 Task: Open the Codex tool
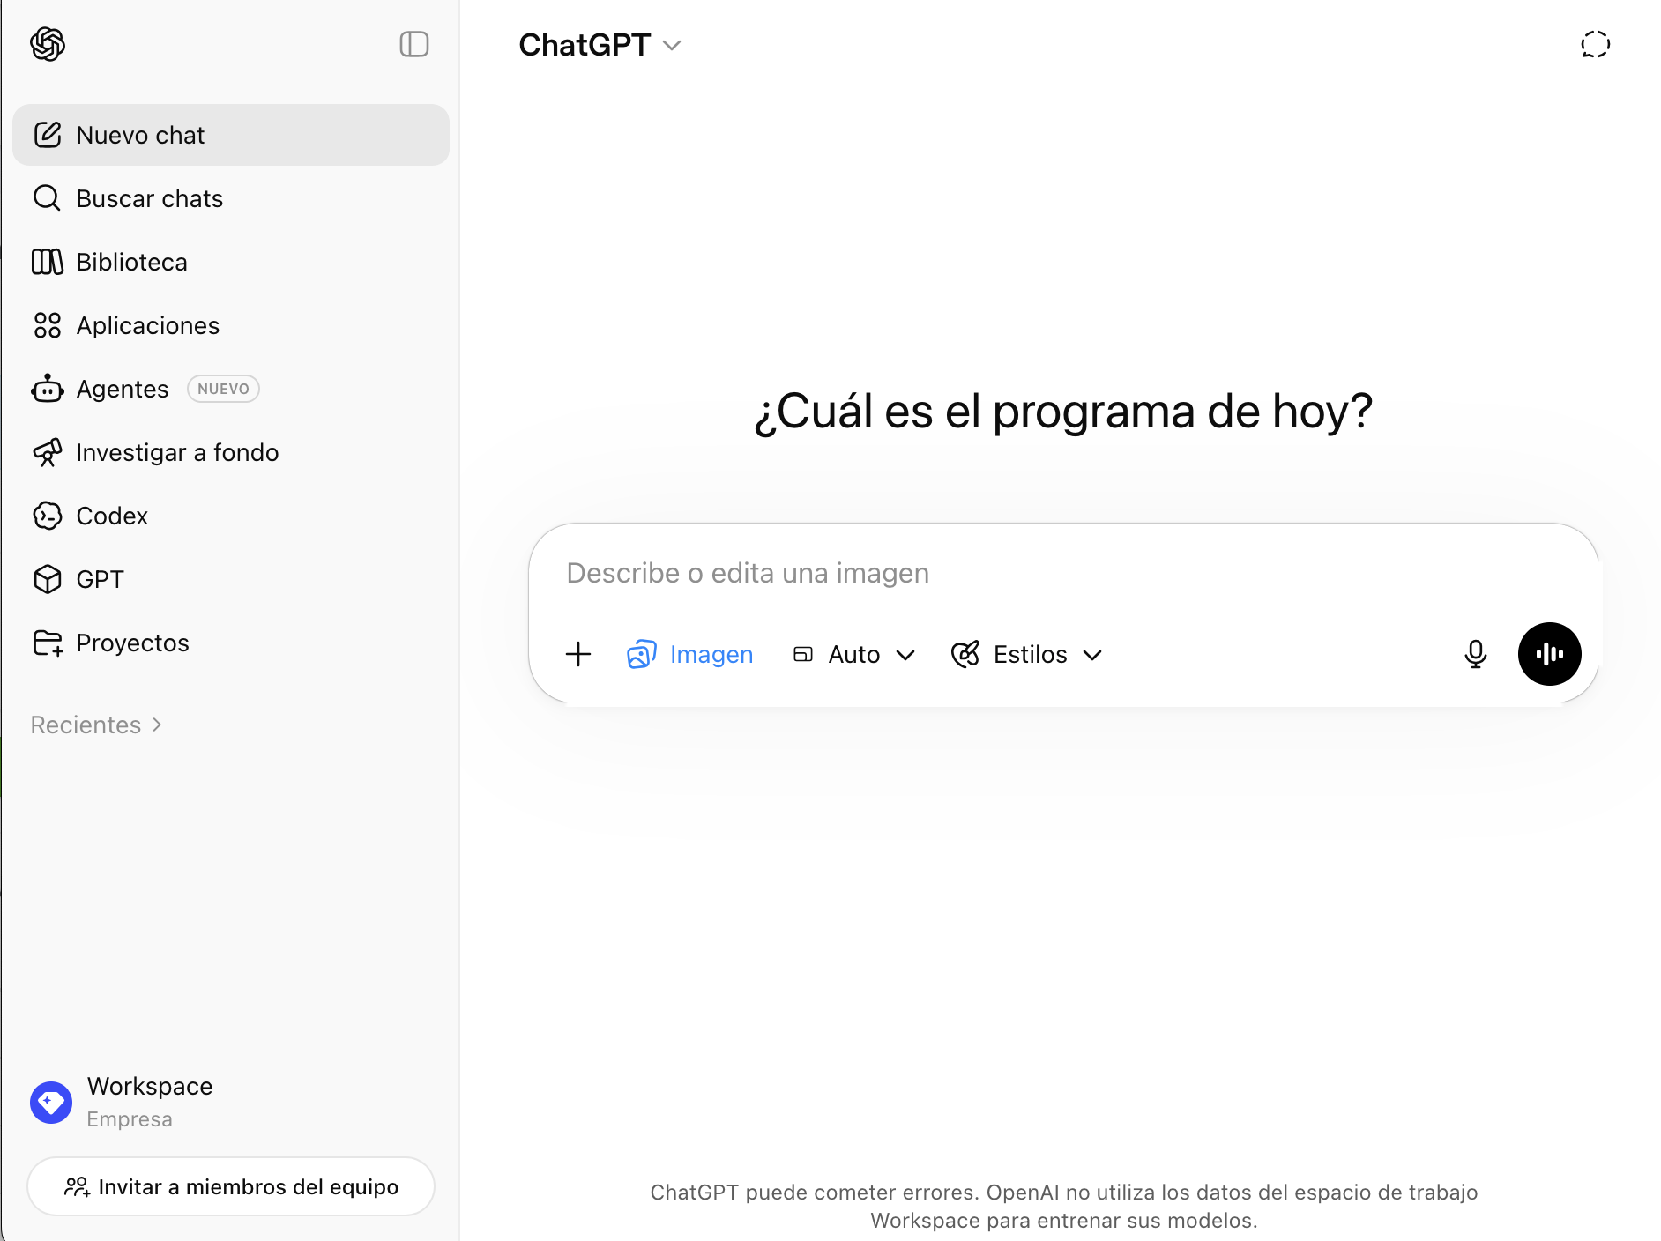pyautogui.click(x=111, y=516)
